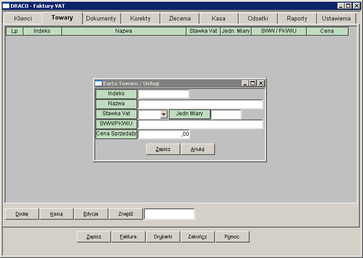Select the Towary tab

tap(62, 18)
